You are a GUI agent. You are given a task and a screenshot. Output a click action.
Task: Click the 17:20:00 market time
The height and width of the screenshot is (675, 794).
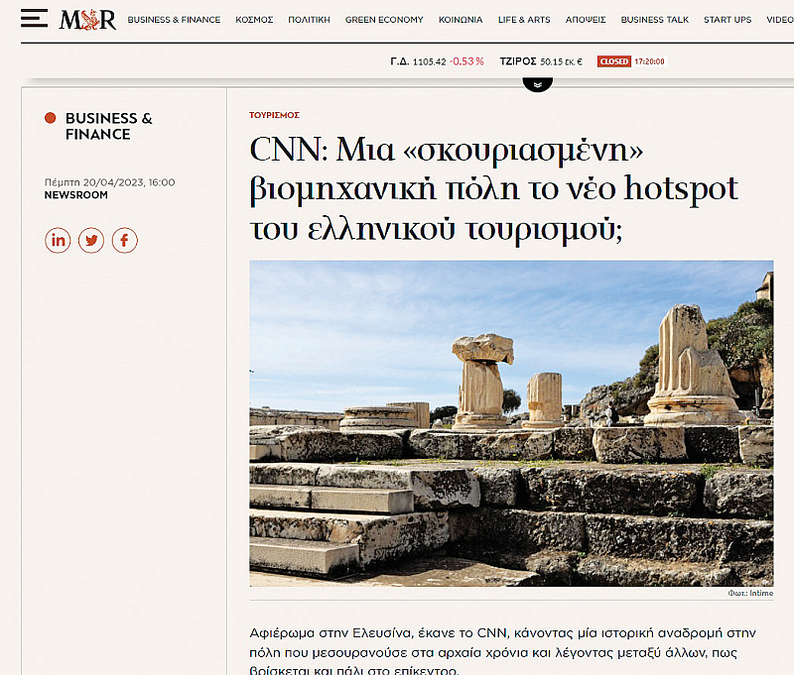(x=649, y=61)
